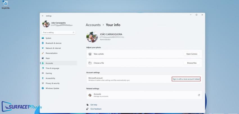Minimize the Settings window

[x=191, y=15]
